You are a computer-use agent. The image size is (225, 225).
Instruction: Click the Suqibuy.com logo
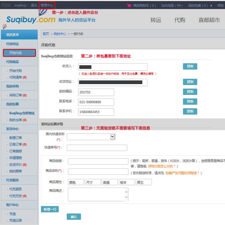pos(31,20)
